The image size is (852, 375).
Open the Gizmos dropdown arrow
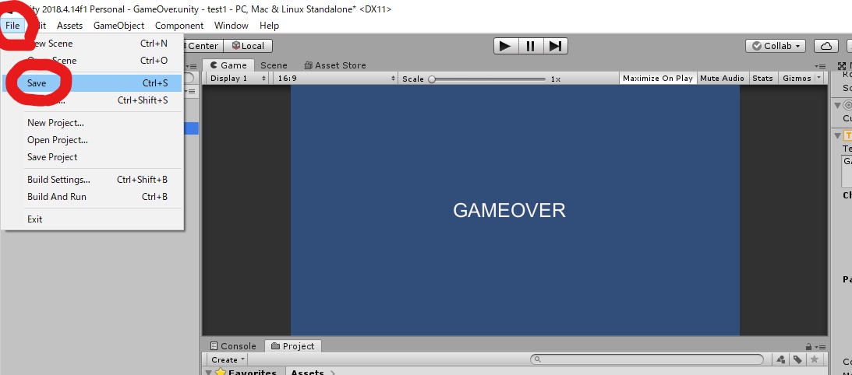818,78
